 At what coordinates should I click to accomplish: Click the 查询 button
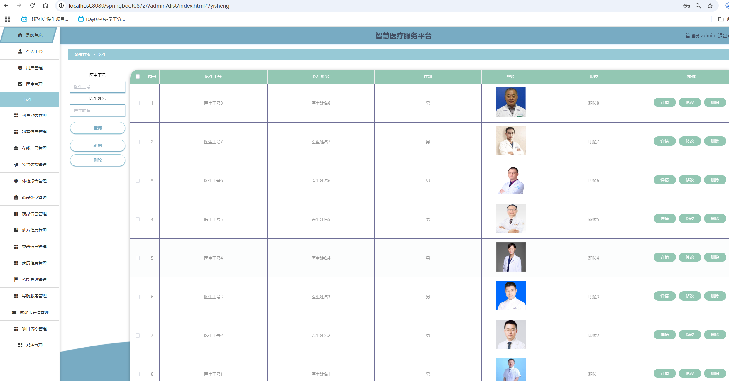(x=98, y=128)
